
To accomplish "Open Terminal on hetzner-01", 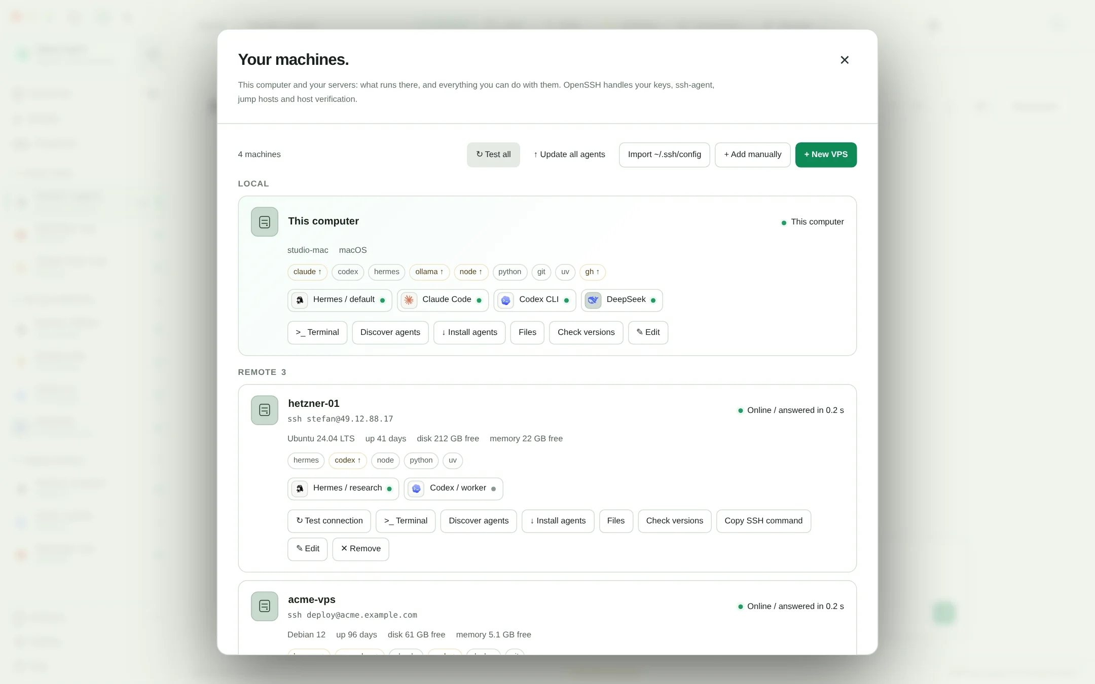I will pyautogui.click(x=406, y=521).
